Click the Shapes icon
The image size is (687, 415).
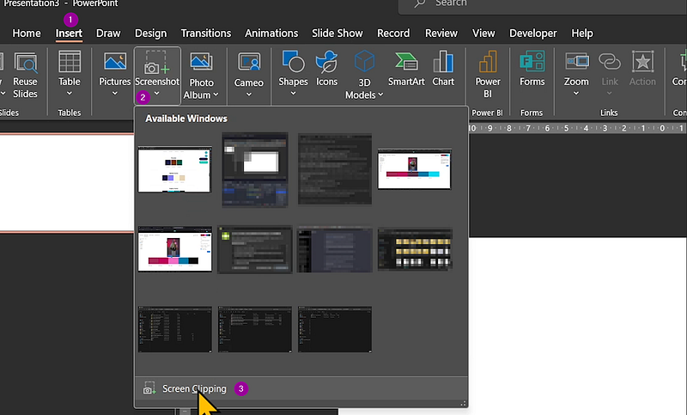click(x=293, y=61)
